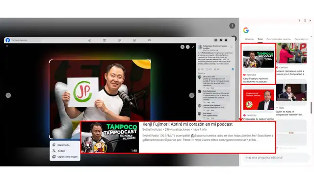Go to next photo arrow

tap(192, 95)
